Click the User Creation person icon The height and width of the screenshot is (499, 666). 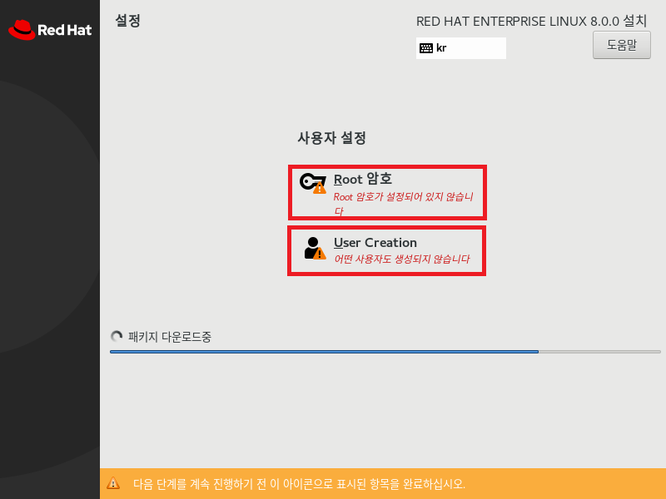pyautogui.click(x=315, y=248)
